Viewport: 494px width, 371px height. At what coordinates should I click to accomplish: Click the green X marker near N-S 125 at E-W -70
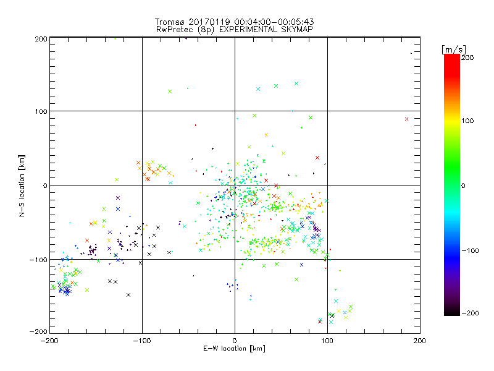[170, 92]
